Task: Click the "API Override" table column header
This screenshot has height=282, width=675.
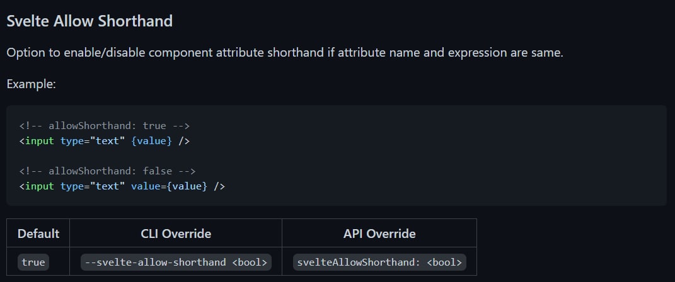Action: click(x=379, y=234)
